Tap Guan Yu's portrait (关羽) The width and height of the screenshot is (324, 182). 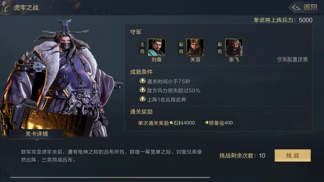(195, 47)
